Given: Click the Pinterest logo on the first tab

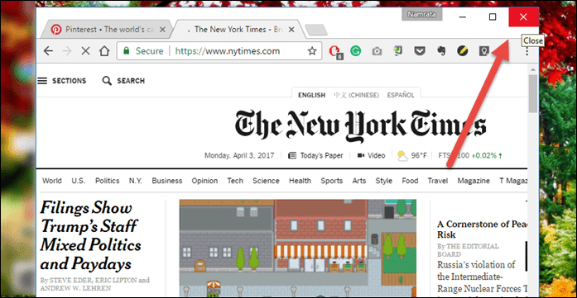Looking at the screenshot, I should [56, 30].
